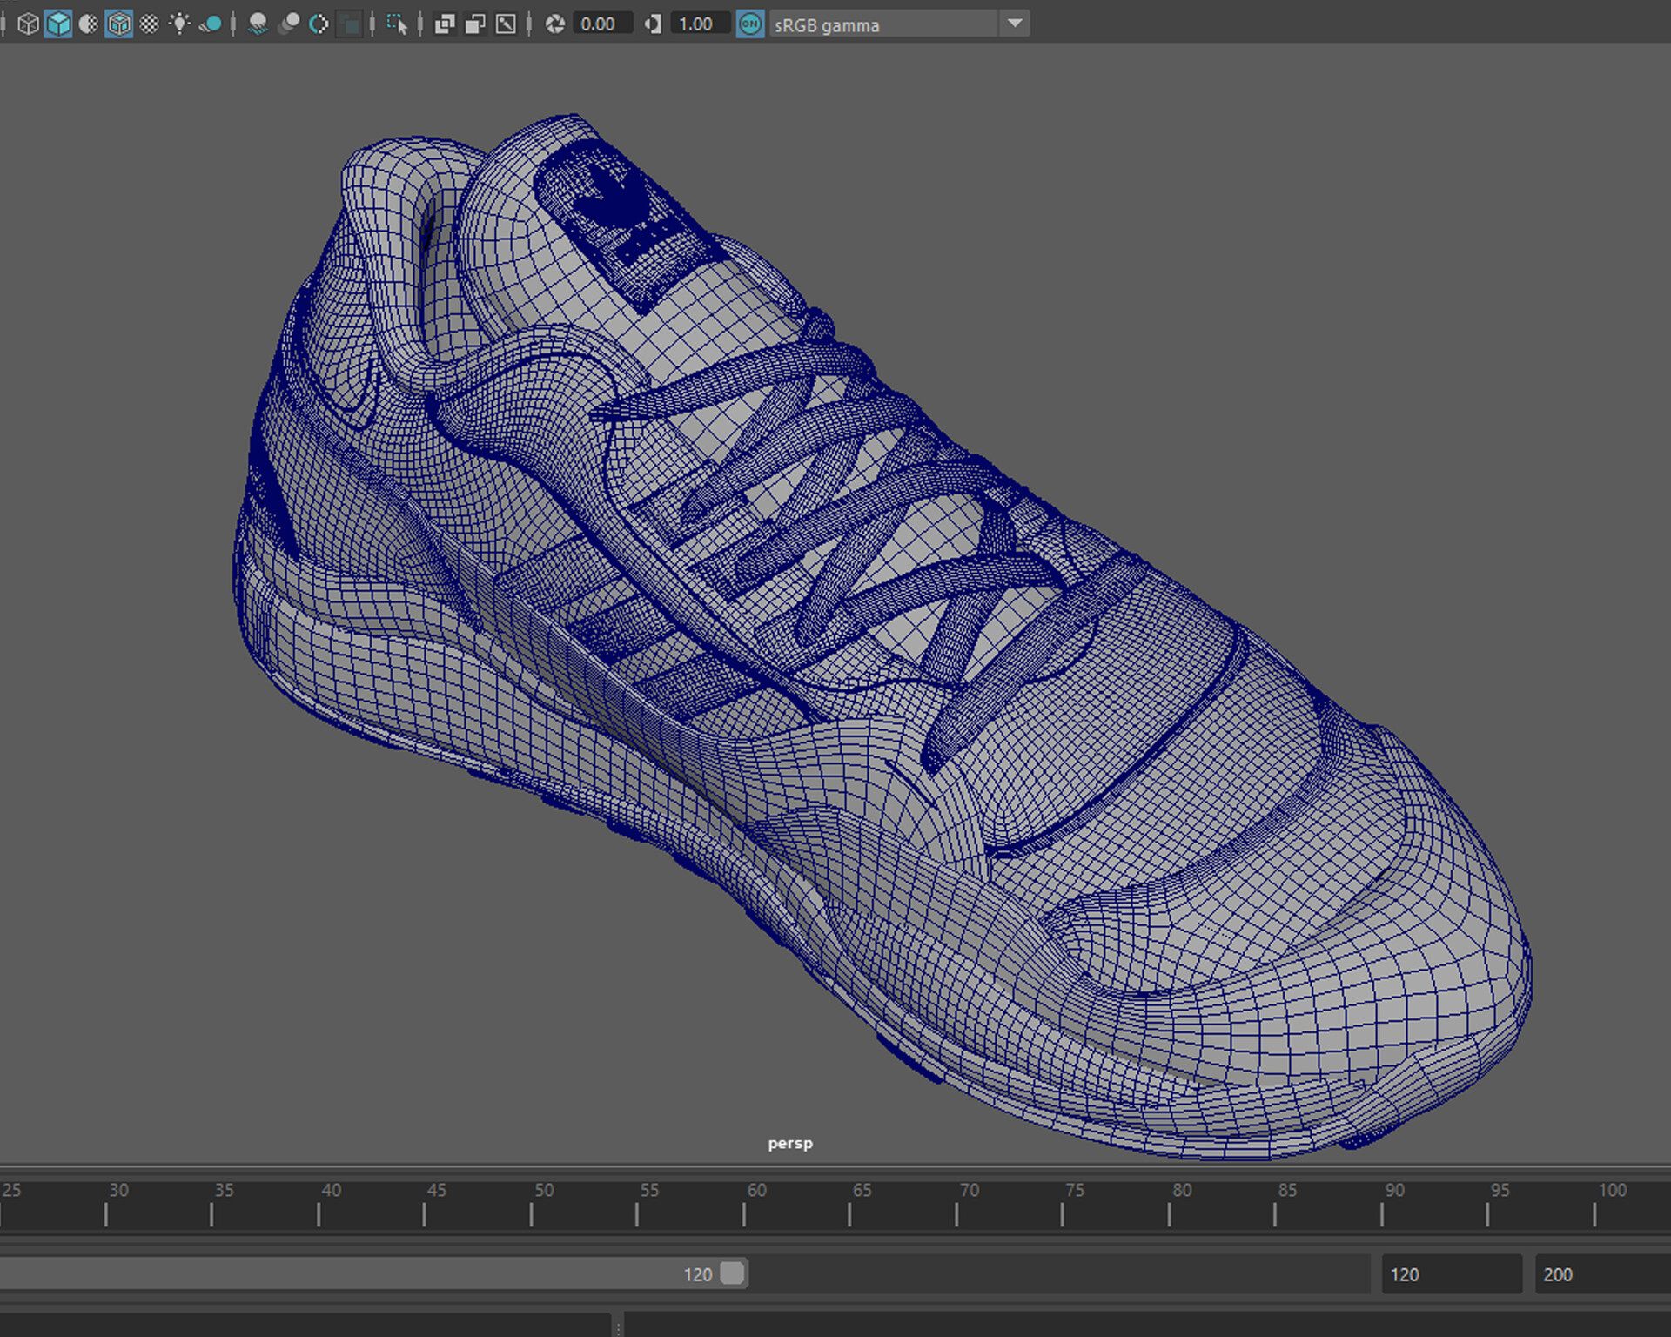Switch viewport to Wireframe display
Screen dimensions: 1671x1337
click(28, 24)
